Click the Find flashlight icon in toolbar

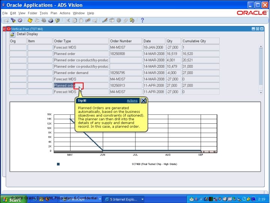(13, 21)
